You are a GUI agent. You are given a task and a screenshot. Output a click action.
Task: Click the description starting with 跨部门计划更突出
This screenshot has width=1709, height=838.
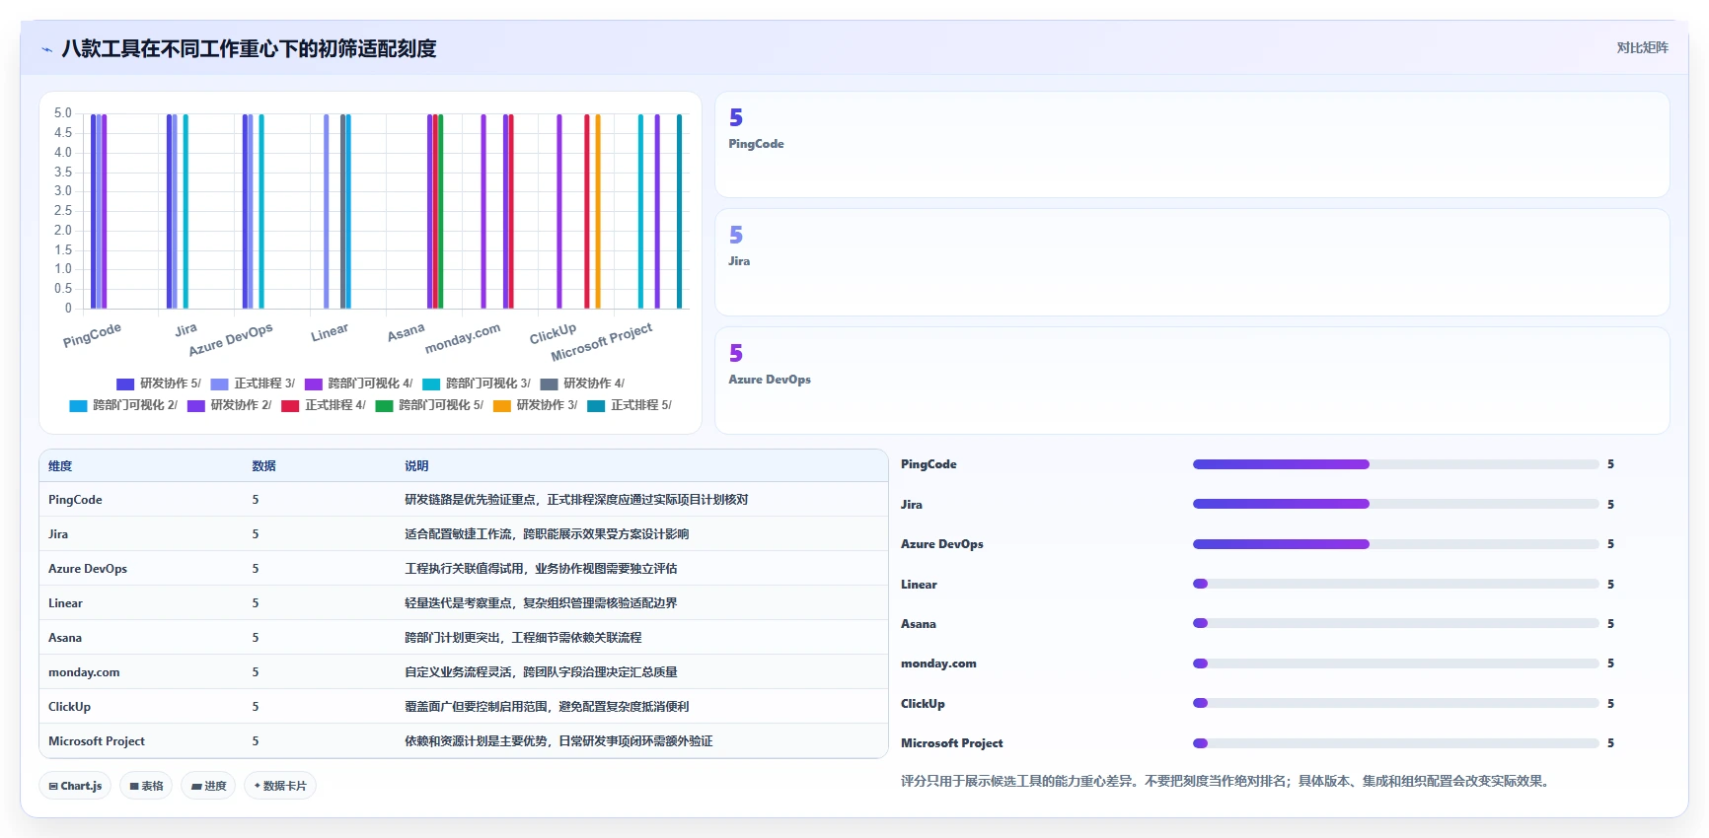tap(523, 638)
